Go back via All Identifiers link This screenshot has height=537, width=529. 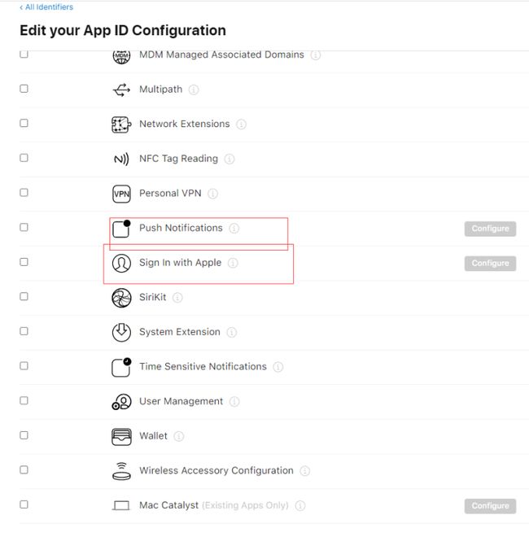tap(46, 7)
